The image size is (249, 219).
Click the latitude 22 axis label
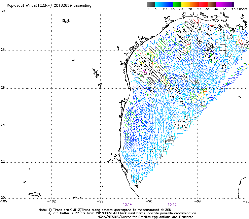[3, 162]
